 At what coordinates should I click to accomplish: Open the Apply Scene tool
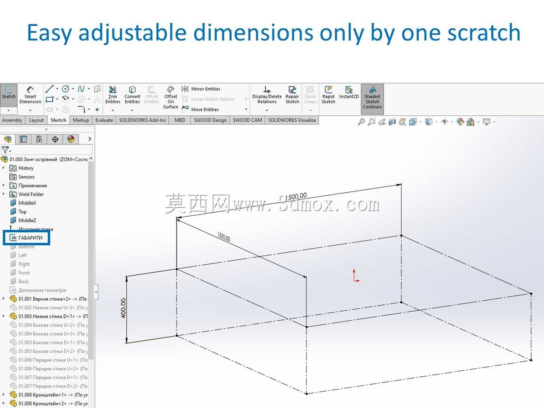[470, 122]
